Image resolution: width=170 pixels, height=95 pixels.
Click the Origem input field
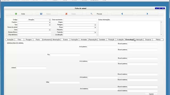click(x=80, y=22)
